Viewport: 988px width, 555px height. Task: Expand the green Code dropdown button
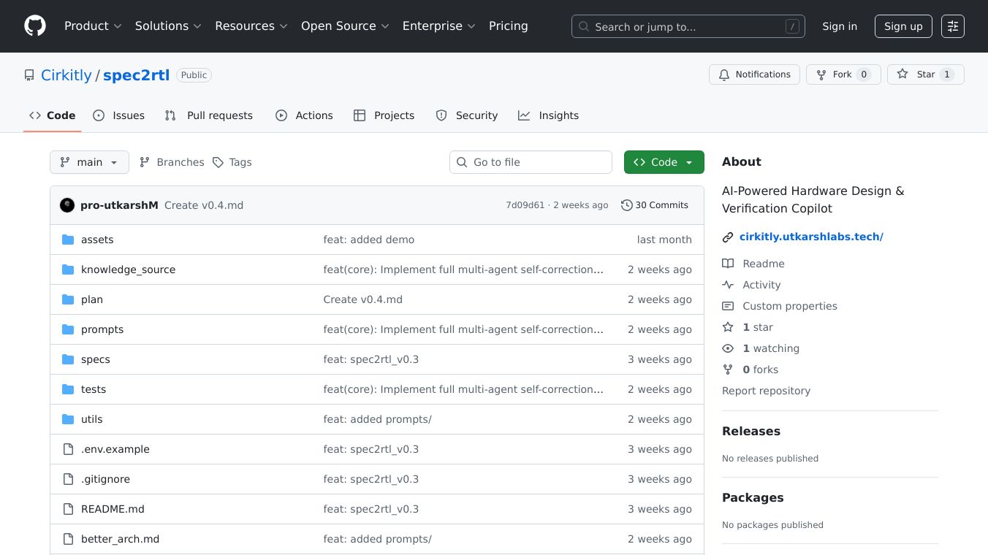point(664,162)
